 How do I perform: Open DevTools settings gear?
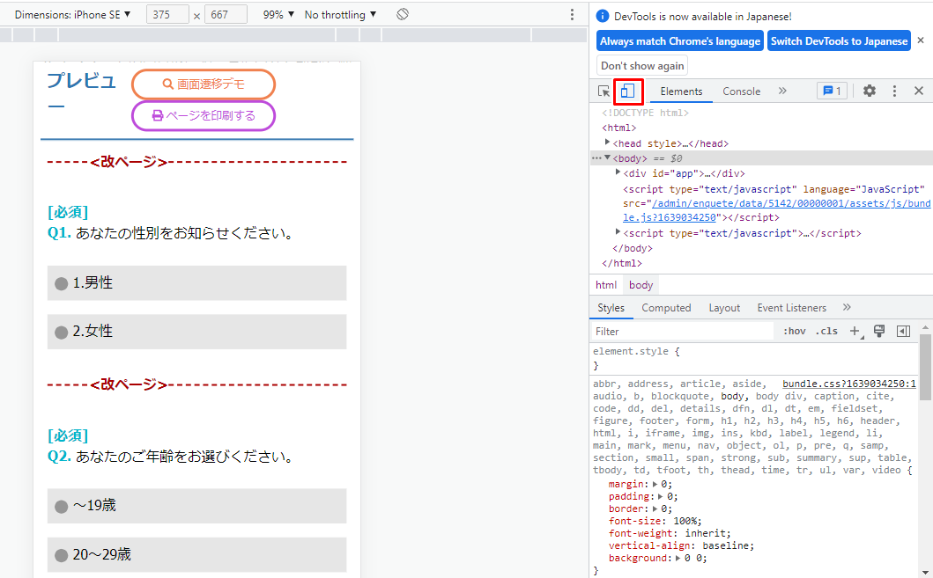coord(870,91)
